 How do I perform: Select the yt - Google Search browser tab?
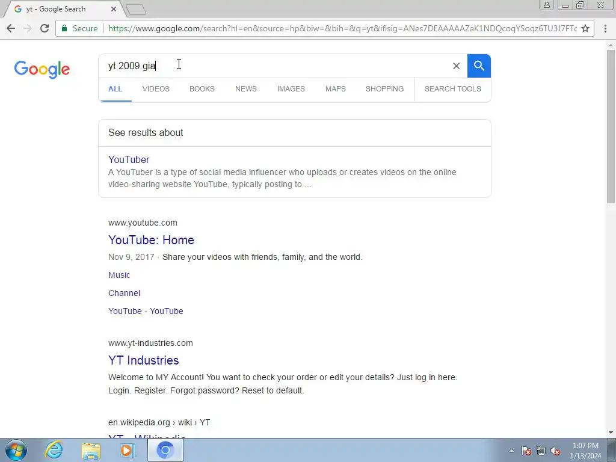pyautogui.click(x=63, y=9)
